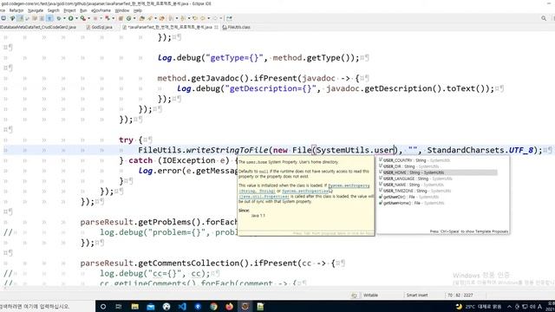Image resolution: width=555 pixels, height=312 pixels.
Task: Open Firefox from the taskbar
Action: [229, 306]
